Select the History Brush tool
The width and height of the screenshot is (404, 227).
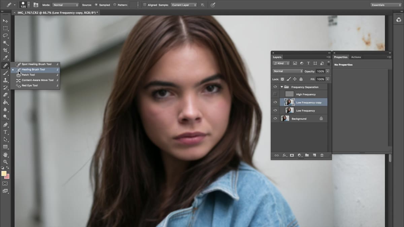coord(5,88)
